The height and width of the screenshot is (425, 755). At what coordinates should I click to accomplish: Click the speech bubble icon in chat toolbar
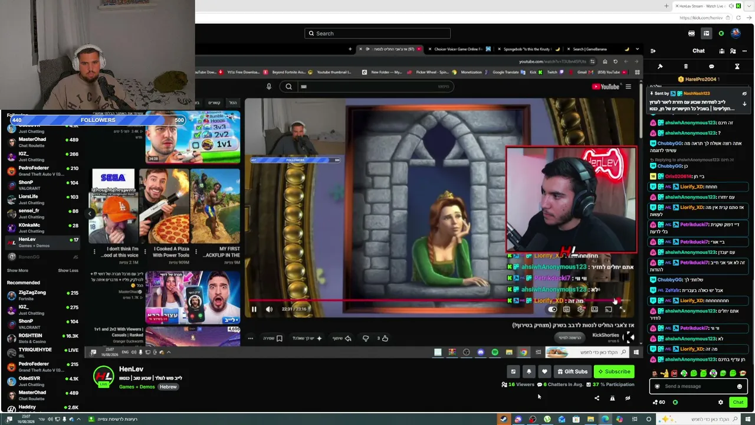point(711,67)
